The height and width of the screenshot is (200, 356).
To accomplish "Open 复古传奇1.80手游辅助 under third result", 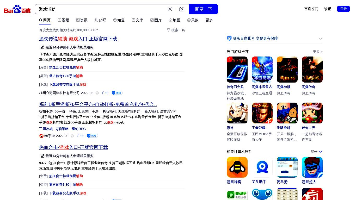I will pyautogui.click(x=66, y=185).
